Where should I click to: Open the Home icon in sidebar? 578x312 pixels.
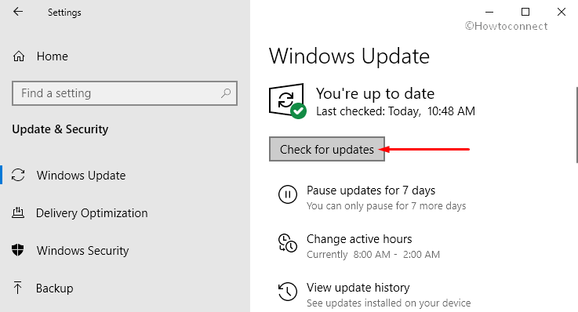[x=19, y=56]
